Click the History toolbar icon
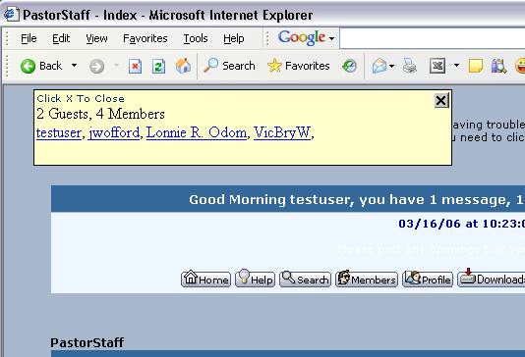This screenshot has height=357, width=525. [349, 66]
